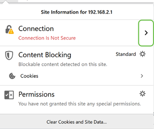Click the cookie icon beside Cookies
154x129 pixels.
(12, 76)
